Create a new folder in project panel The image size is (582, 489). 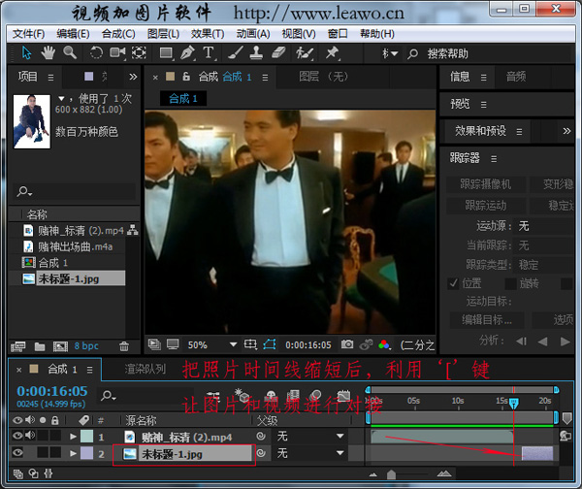pyautogui.click(x=40, y=346)
